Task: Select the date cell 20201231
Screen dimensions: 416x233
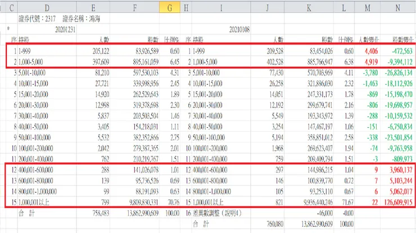Action: point(65,29)
